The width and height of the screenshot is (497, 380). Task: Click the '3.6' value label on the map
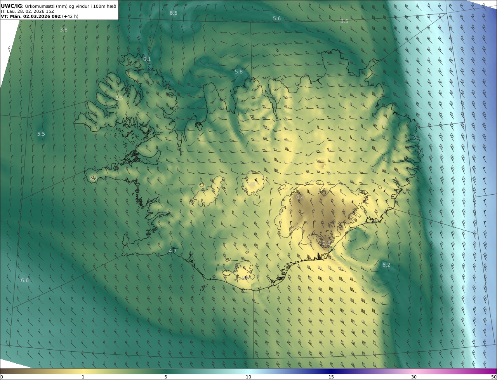pos(344,21)
